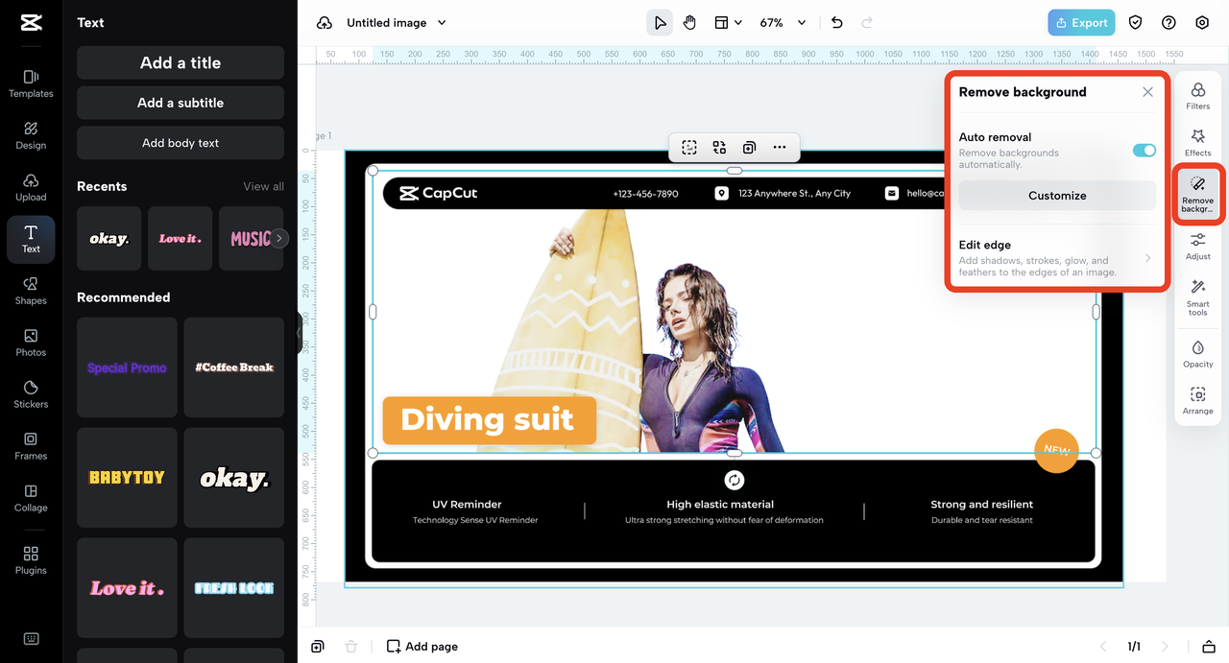1229x663 pixels.
Task: Click the replace image icon in floating toolbar
Action: [x=719, y=147]
